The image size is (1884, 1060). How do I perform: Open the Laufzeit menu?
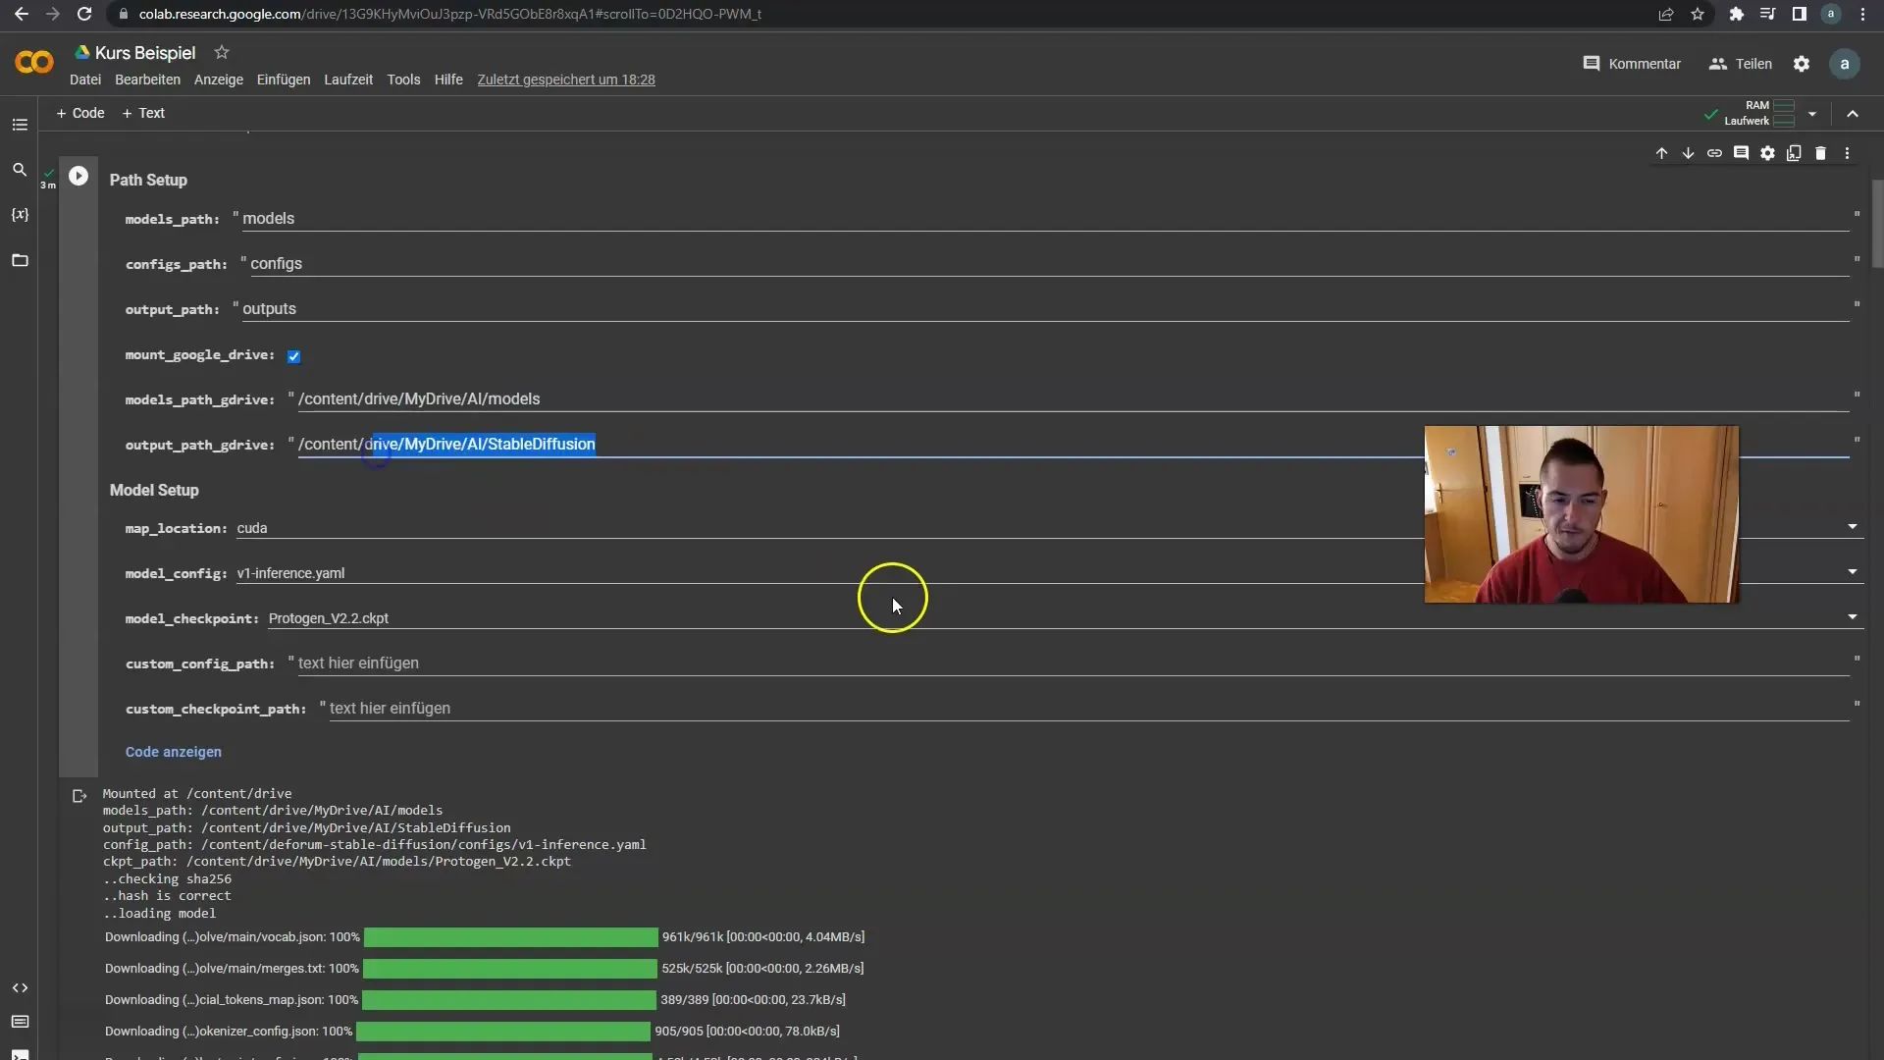pyautogui.click(x=348, y=79)
